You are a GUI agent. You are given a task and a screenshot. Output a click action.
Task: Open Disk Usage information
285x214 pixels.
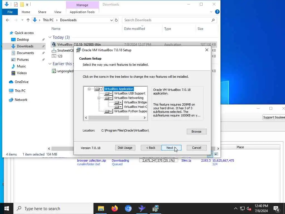[x=125, y=148]
